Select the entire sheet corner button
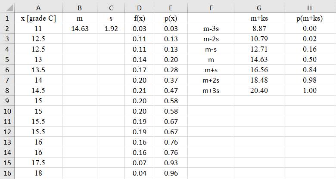 pos(7,8)
